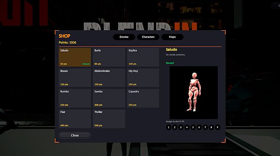The height and width of the screenshot is (156, 280).
Task: Click the 'Un saludo amistoso.' description
Action: (176, 55)
